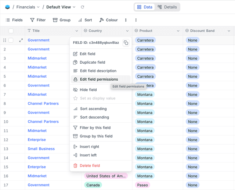
Task: Expand row 1 record with arrows icon
Action: 21,41
